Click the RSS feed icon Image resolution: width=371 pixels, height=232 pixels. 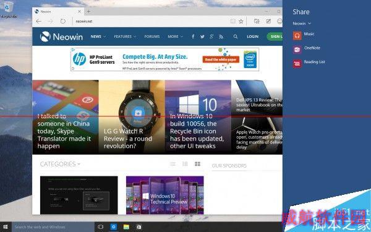[x=221, y=37]
